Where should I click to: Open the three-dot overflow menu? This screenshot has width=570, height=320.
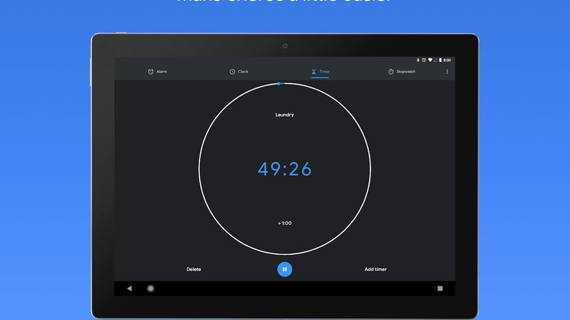(x=448, y=72)
